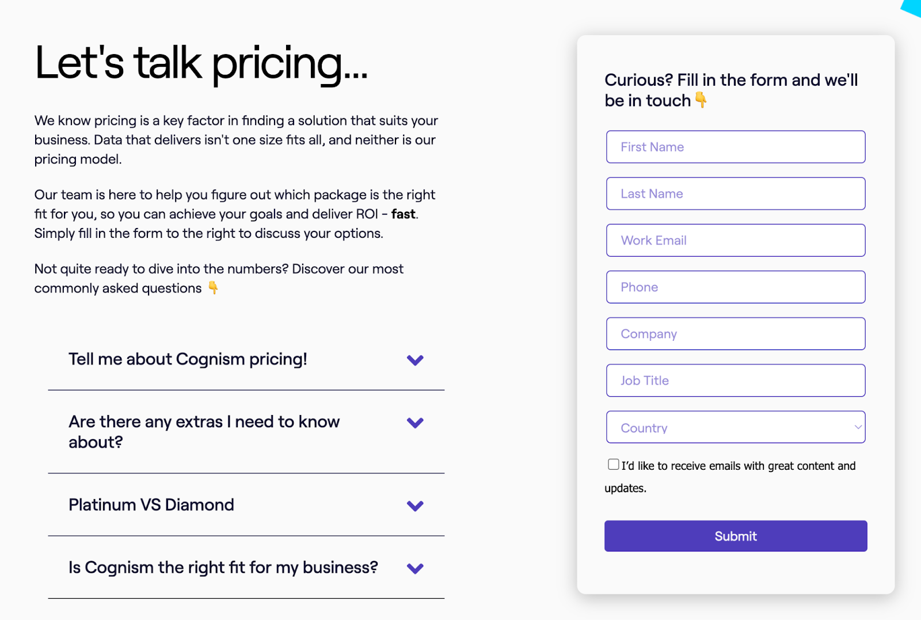Click chevron beside right fit question
The image size is (921, 620).
[415, 569]
